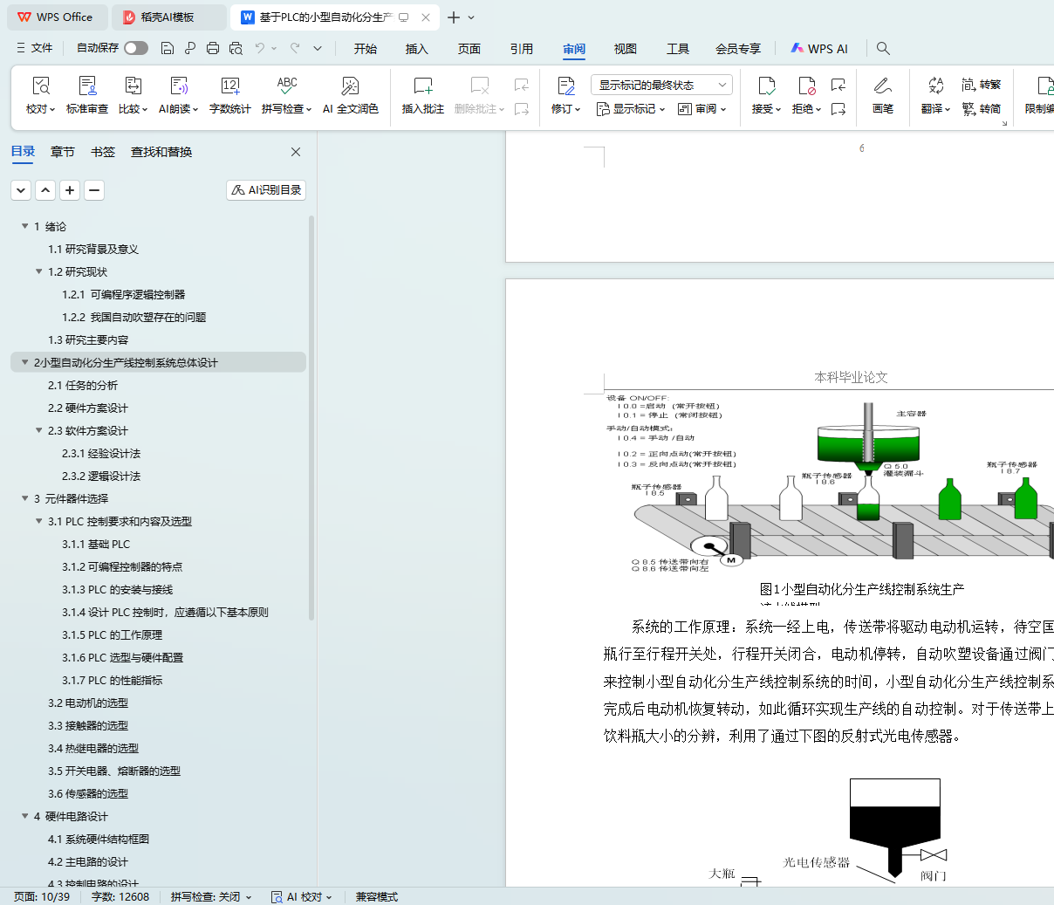Viewport: 1054px width, 905px height.
Task: Click the search magnifier icon in menu bar
Action: pos(883,49)
